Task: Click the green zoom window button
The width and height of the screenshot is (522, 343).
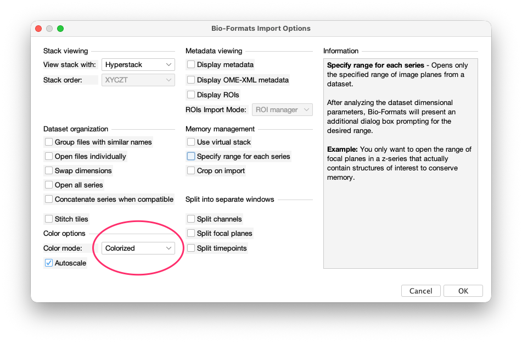Action: [60, 29]
